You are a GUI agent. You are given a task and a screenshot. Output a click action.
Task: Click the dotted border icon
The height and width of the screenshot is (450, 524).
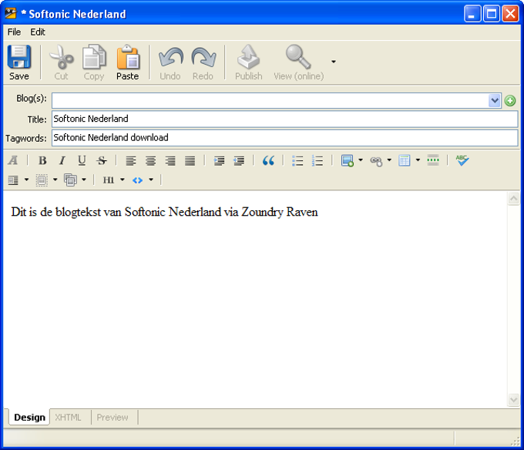click(42, 180)
